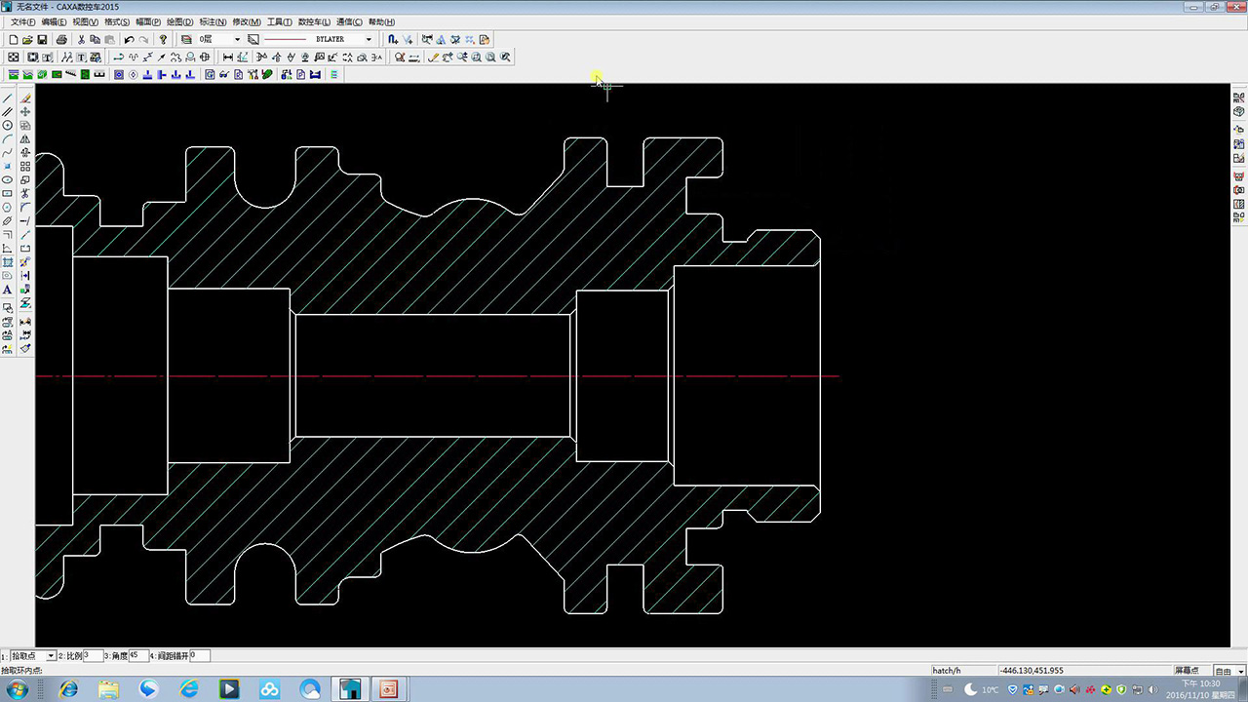Select the Array pattern tool
This screenshot has width=1248, height=702.
tap(25, 167)
